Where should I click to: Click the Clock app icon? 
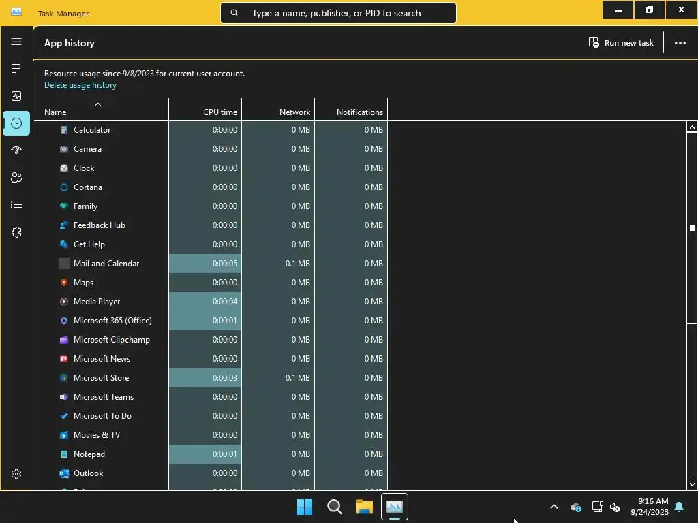pyautogui.click(x=63, y=168)
